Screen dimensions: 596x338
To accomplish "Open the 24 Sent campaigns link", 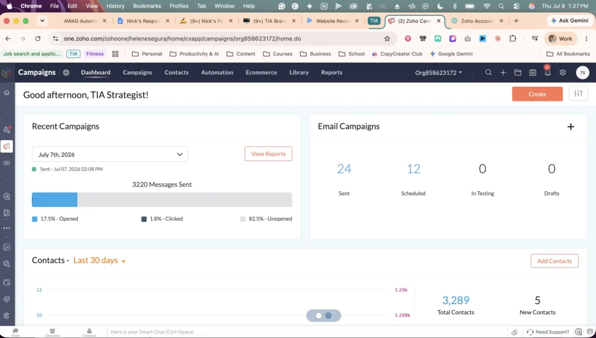I will click(x=344, y=169).
